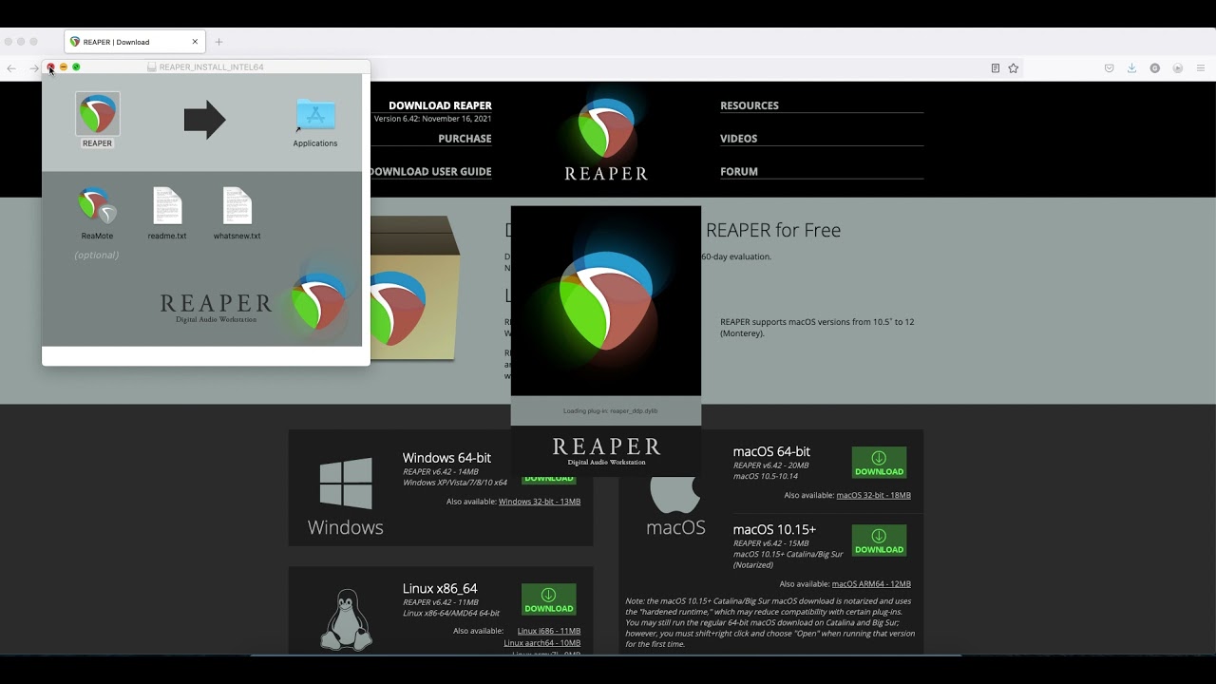
Task: Click the macOS 32-bit - 18MB link
Action: pos(873,495)
